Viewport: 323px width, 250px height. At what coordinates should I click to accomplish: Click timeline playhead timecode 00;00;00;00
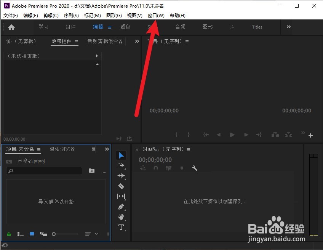[155, 160]
